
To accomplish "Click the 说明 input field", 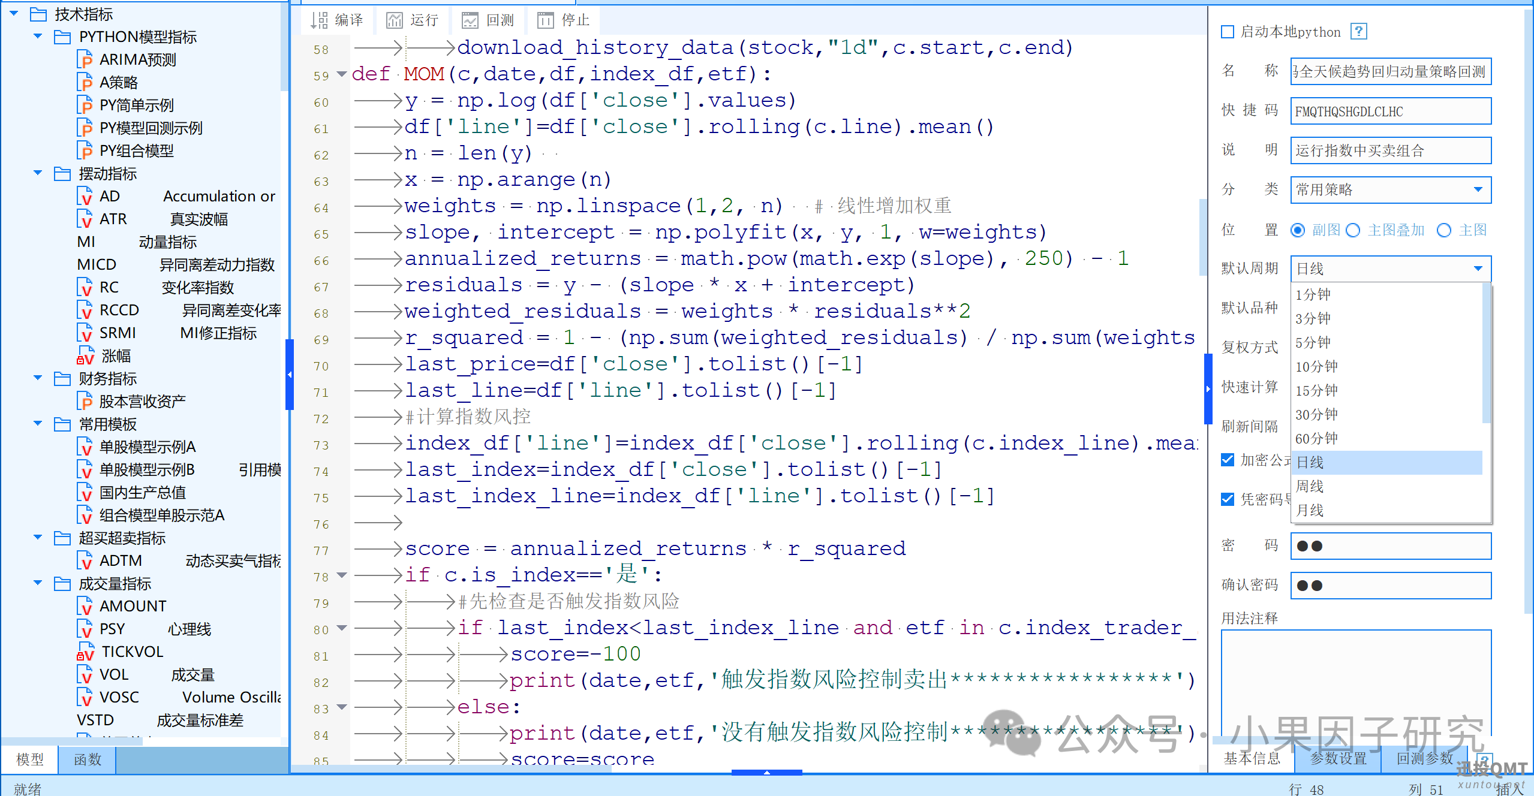I will [1391, 150].
